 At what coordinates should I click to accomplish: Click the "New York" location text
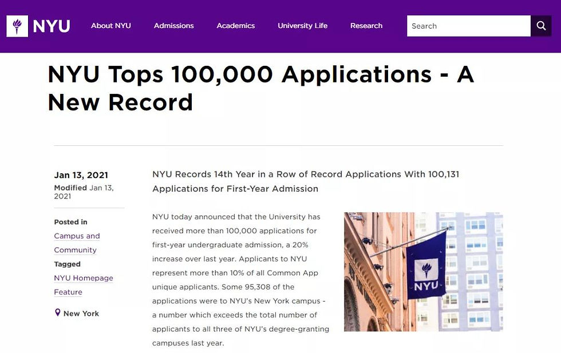[81, 314]
